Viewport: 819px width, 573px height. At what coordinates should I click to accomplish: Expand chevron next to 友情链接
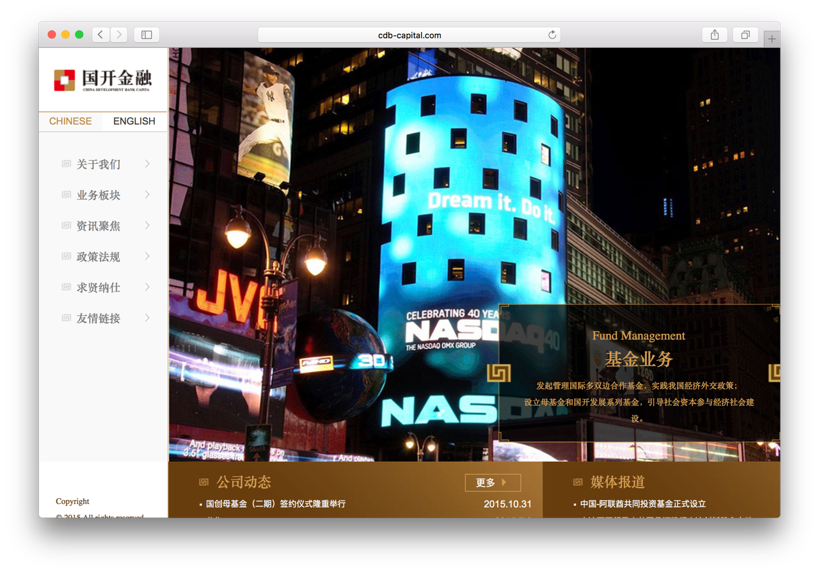(x=147, y=318)
